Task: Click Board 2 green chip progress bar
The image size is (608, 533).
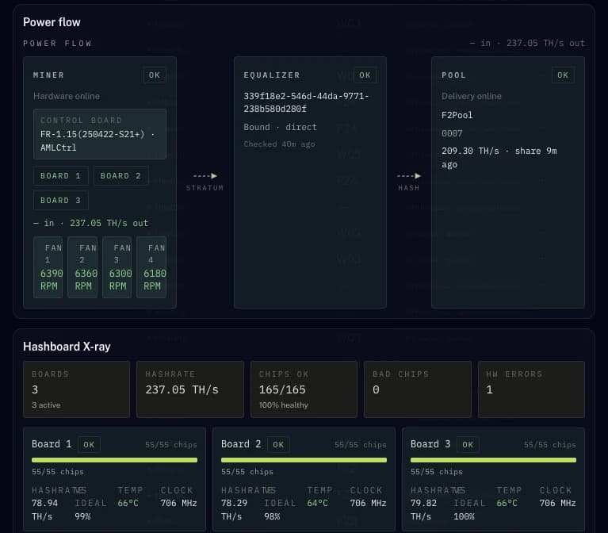Action: [304, 460]
